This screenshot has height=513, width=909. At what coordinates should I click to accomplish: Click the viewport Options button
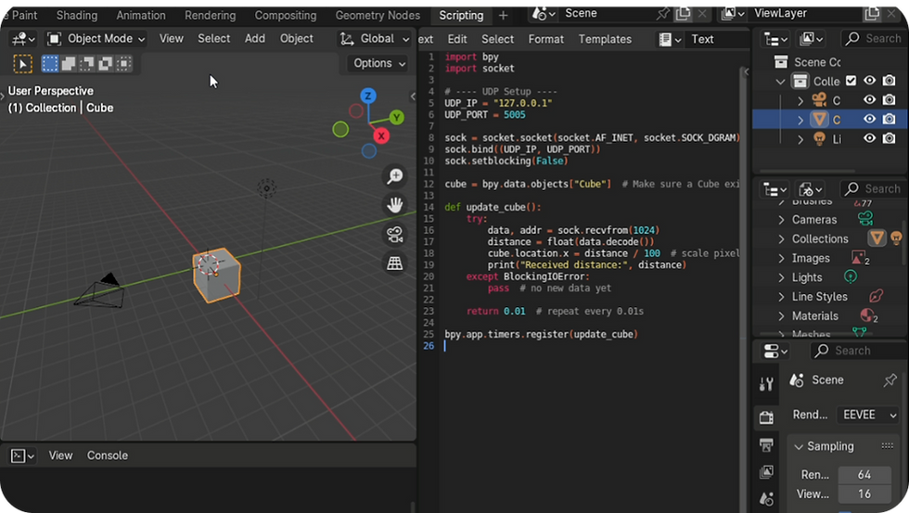pos(378,63)
